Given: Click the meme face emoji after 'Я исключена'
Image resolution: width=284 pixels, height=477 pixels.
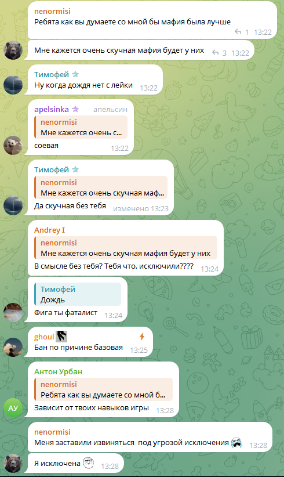Looking at the screenshot, I should click(x=89, y=463).
